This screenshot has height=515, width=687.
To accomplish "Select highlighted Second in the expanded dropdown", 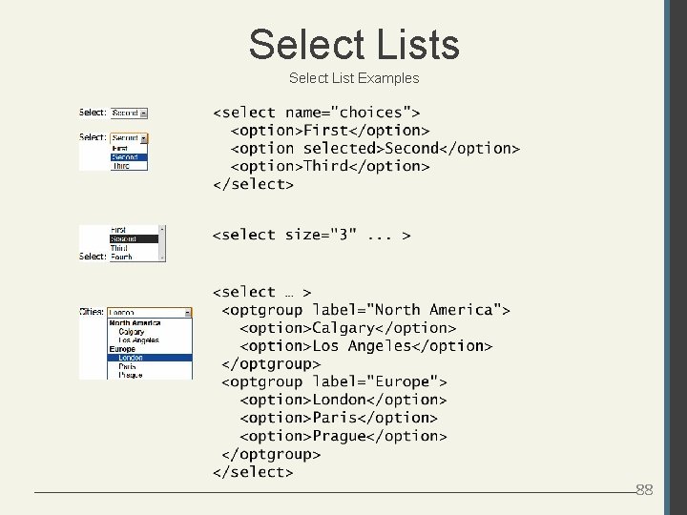I will (x=125, y=157).
